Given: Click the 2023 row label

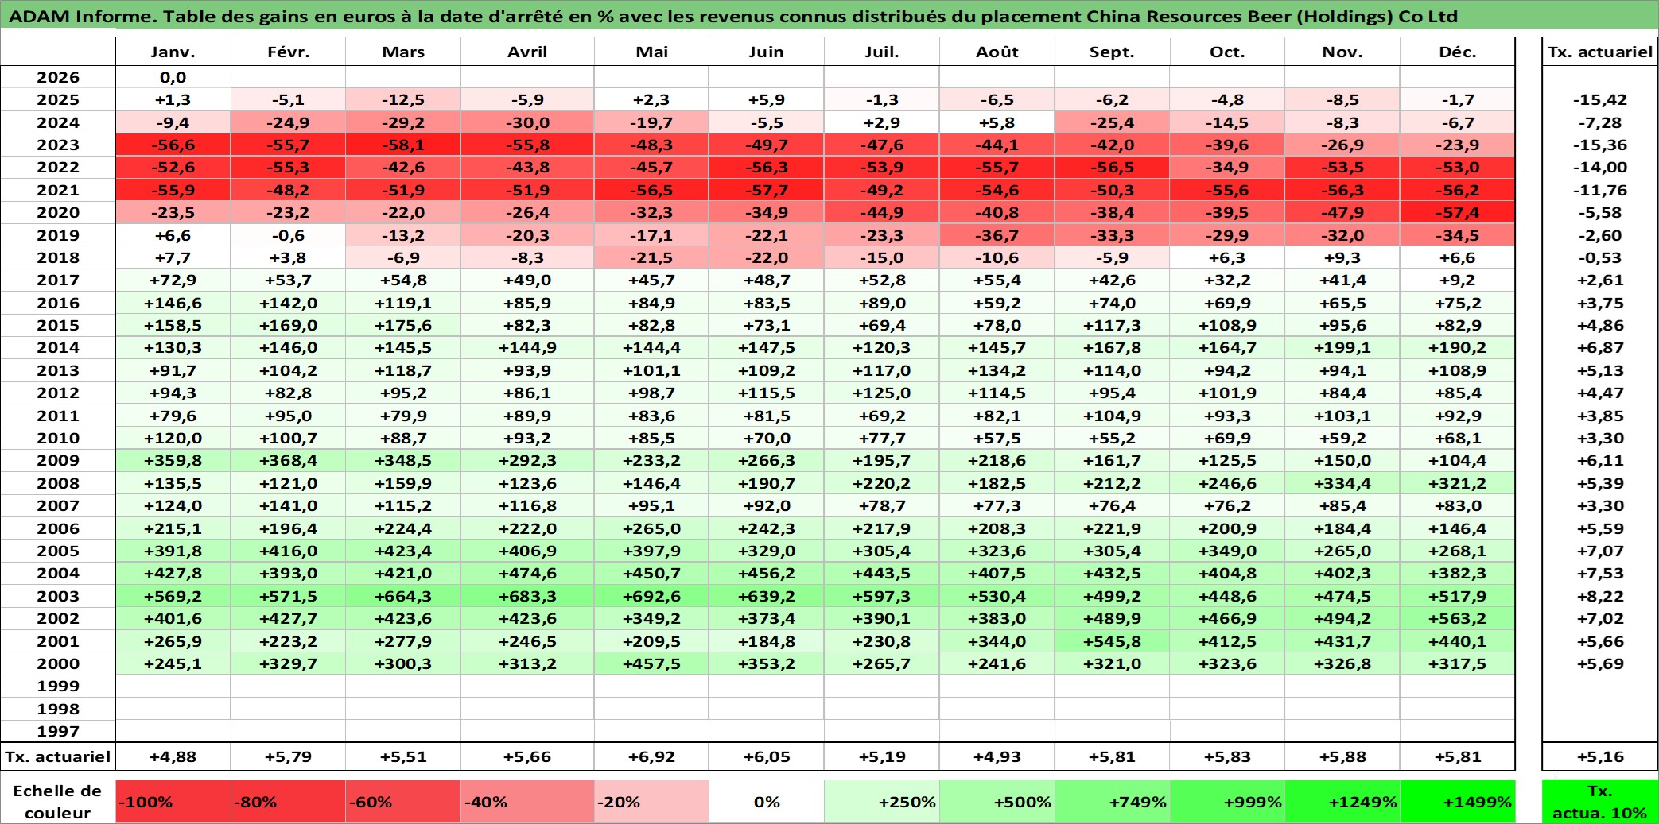Looking at the screenshot, I should point(58,145).
